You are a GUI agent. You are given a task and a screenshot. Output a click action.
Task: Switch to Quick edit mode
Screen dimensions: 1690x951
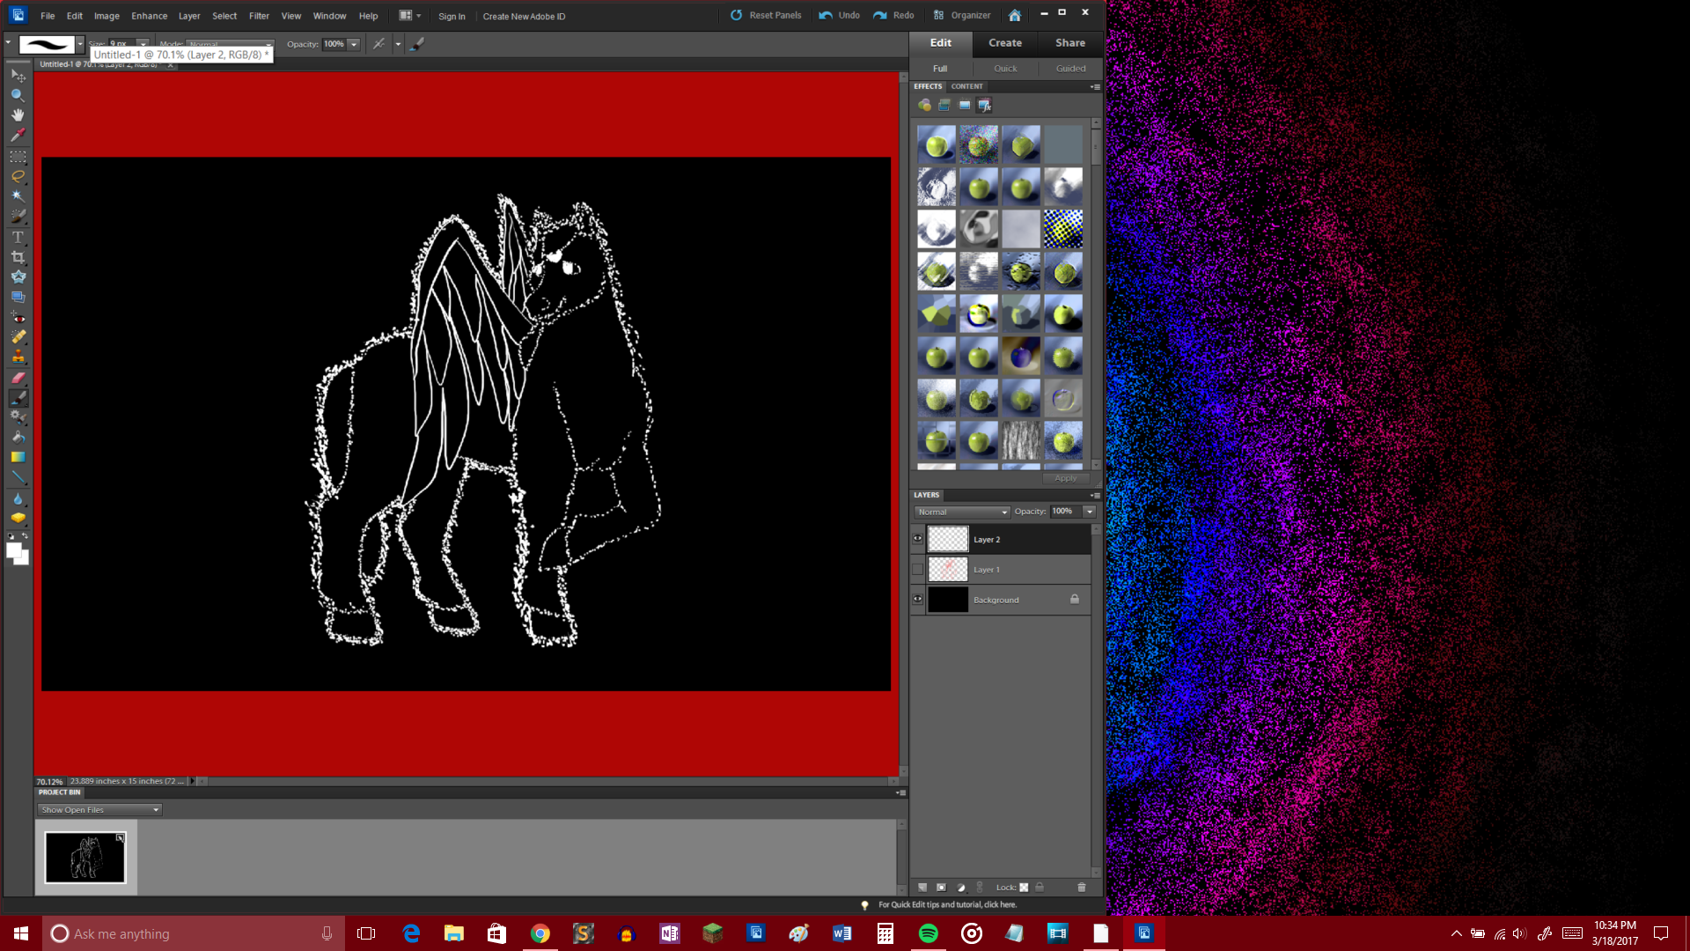pos(1005,69)
